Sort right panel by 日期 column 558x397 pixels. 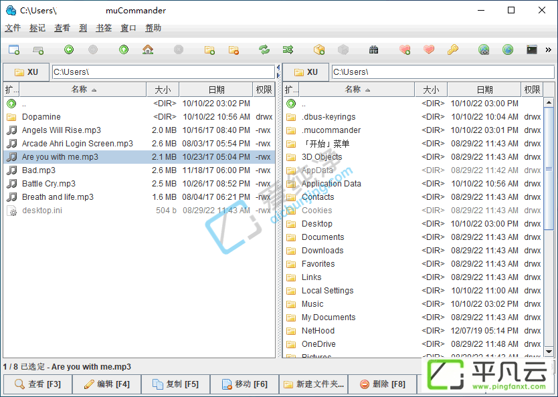point(484,90)
